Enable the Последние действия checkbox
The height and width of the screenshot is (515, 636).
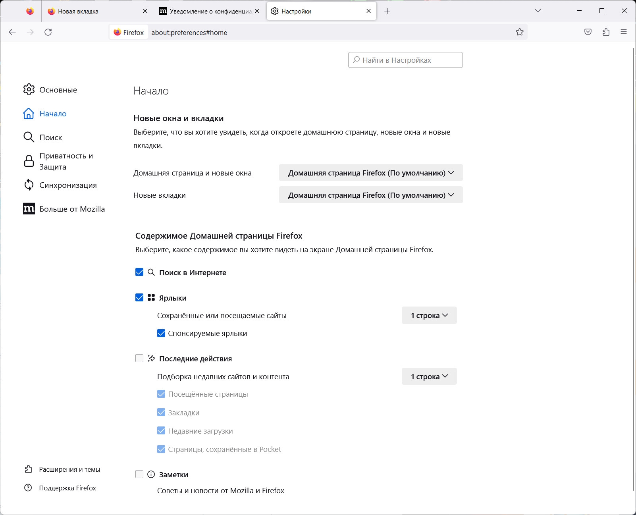[139, 359]
